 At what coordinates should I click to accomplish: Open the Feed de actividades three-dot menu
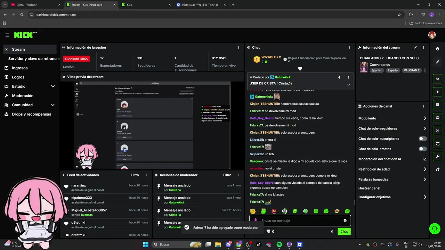coord(146,175)
